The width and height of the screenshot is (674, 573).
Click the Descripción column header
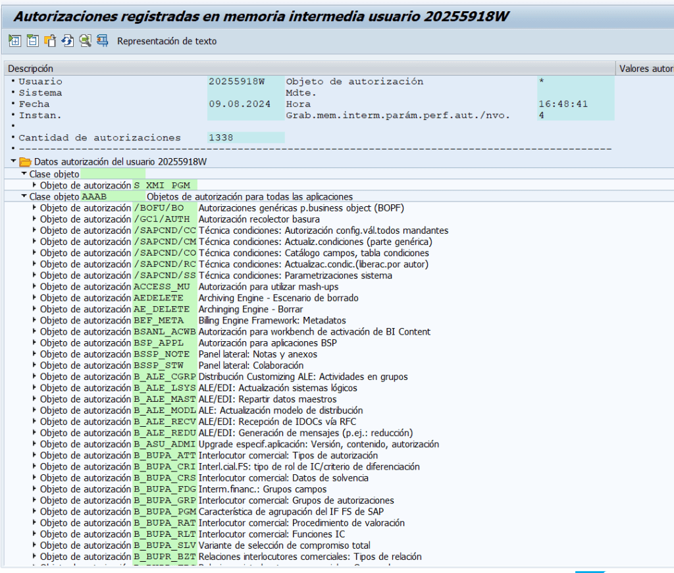pyautogui.click(x=31, y=68)
